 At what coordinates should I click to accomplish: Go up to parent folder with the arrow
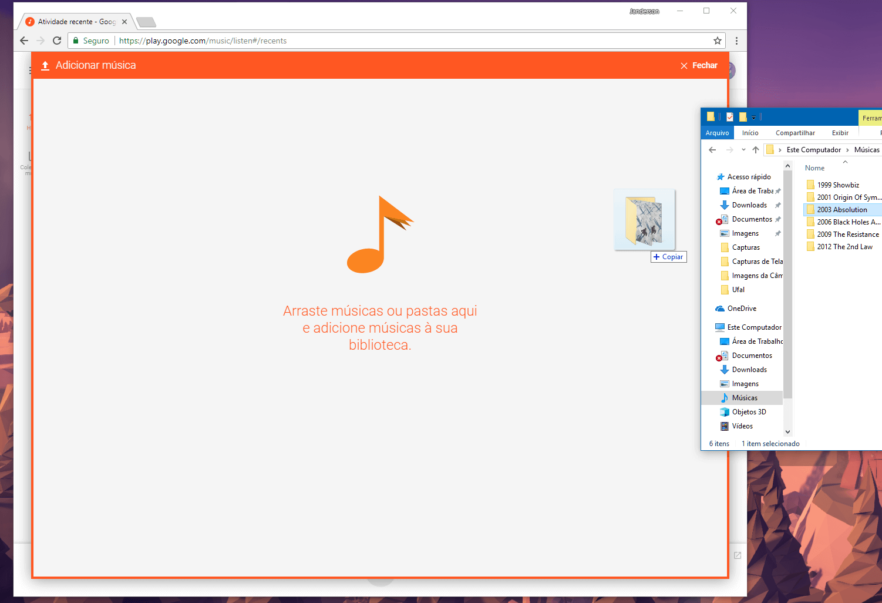tap(756, 149)
